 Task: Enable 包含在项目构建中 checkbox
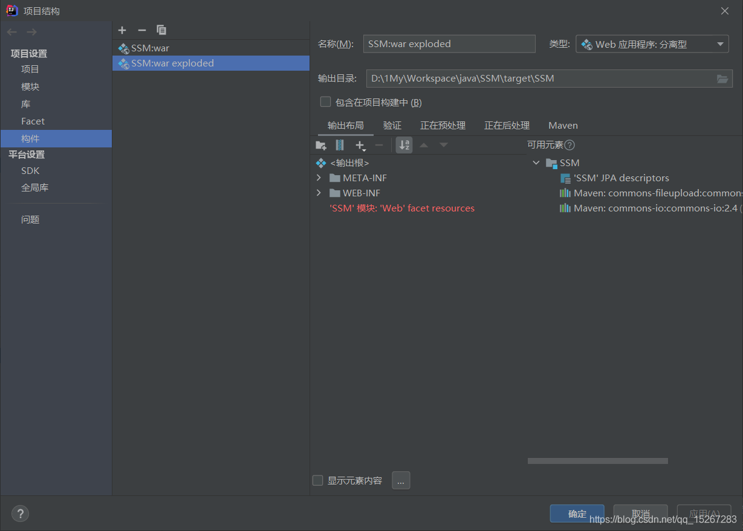(326, 101)
